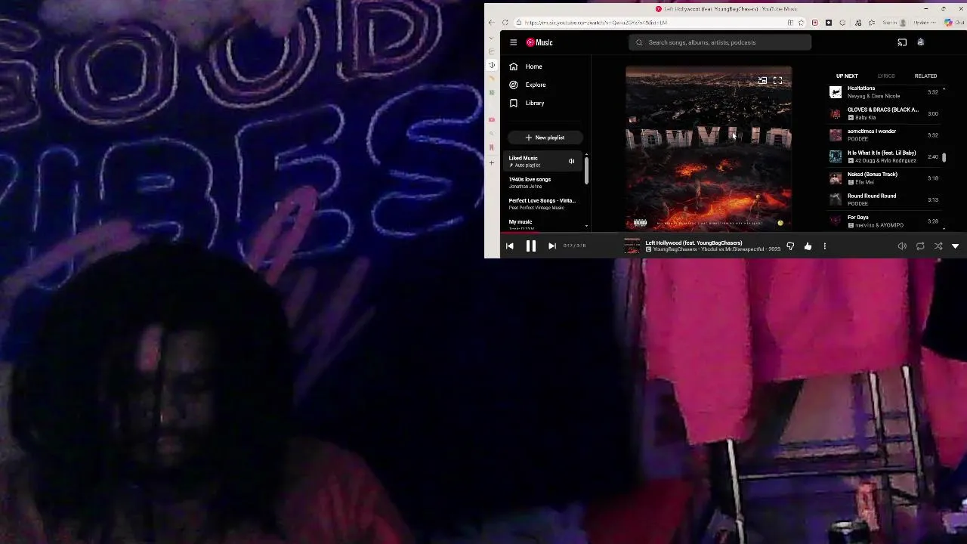Open the YouTube Music hamburger guide menu
967x544 pixels.
click(513, 42)
